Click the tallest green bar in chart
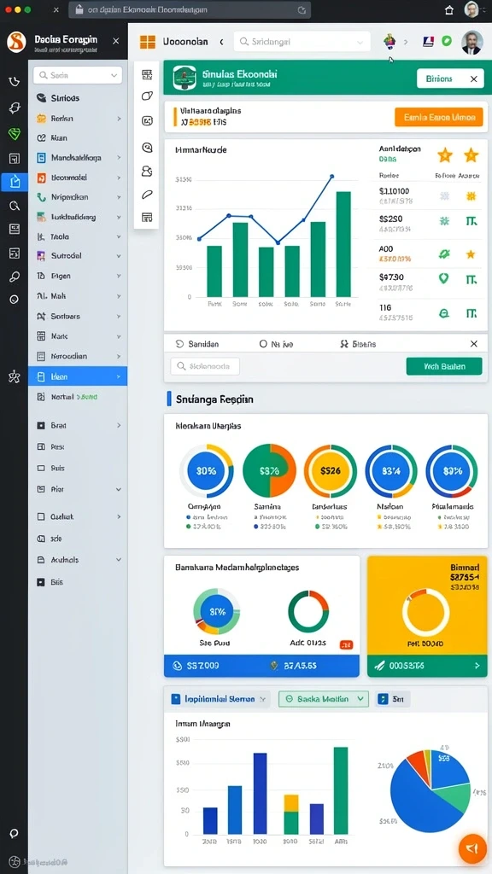Screen dimensions: 492x874 (343, 244)
